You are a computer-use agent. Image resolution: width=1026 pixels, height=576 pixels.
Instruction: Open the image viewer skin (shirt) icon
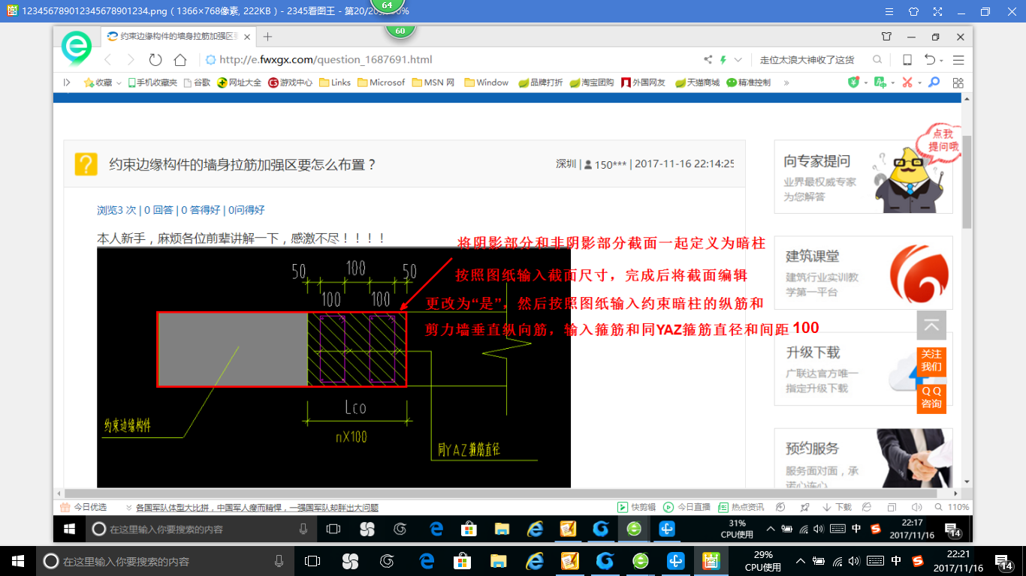coord(913,11)
